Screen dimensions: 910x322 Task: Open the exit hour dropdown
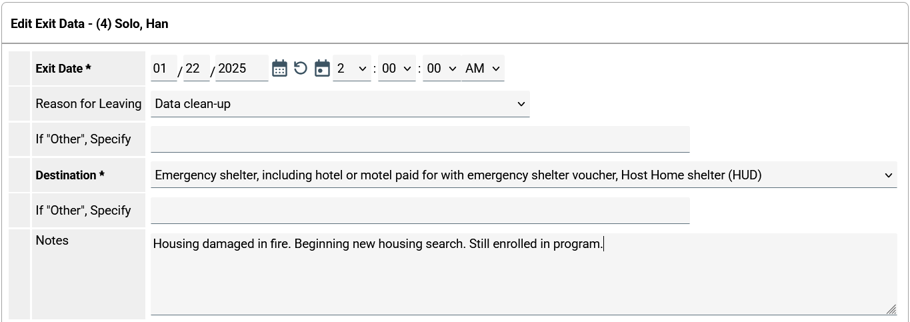point(351,68)
